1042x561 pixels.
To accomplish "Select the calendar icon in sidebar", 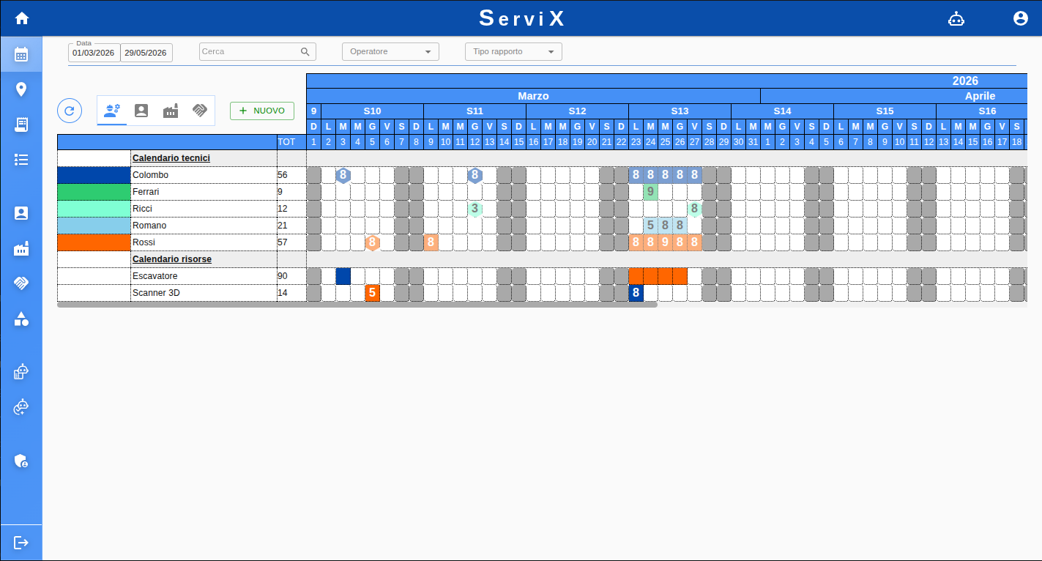I will (21, 54).
